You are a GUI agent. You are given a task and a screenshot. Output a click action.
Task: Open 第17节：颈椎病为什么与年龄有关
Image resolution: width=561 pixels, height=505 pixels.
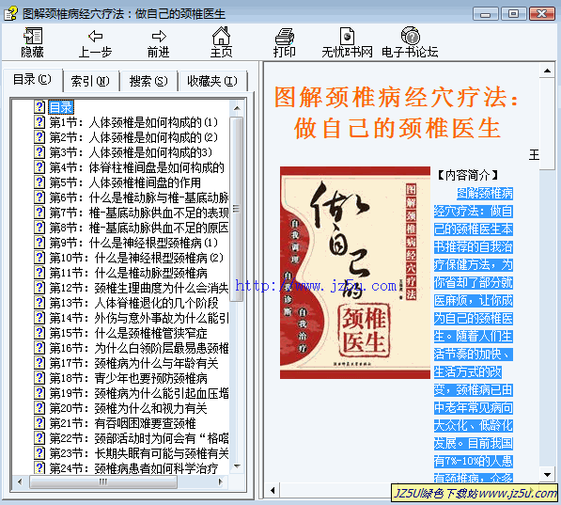133,363
